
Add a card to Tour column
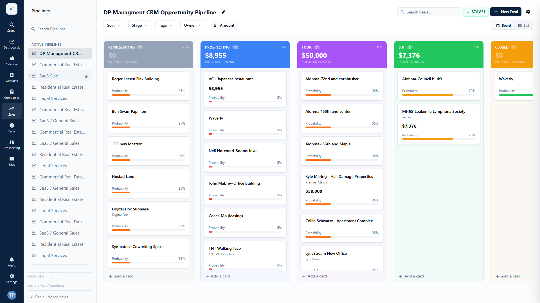pos(314,276)
